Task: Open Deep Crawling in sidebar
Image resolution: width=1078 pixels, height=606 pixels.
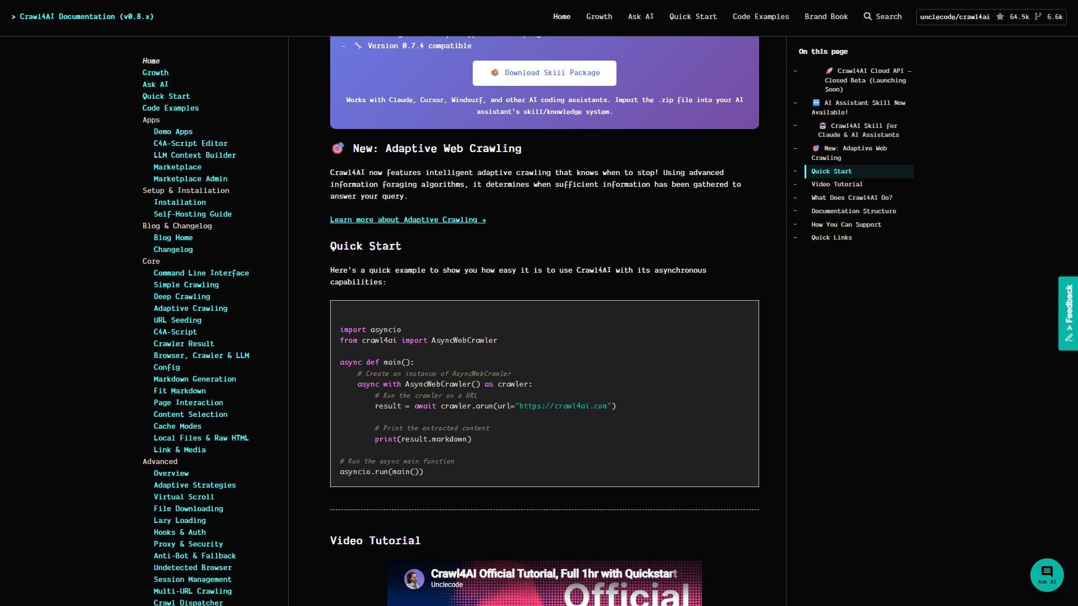Action: tap(182, 296)
